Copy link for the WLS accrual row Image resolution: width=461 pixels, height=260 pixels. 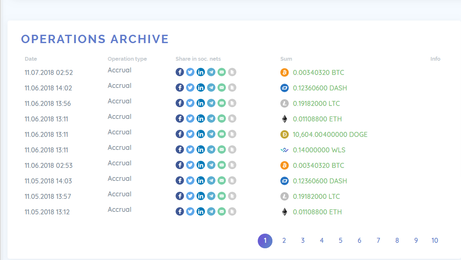tap(232, 149)
